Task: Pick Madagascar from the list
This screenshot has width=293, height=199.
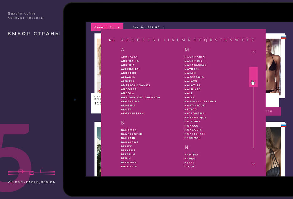Action: 195,65
